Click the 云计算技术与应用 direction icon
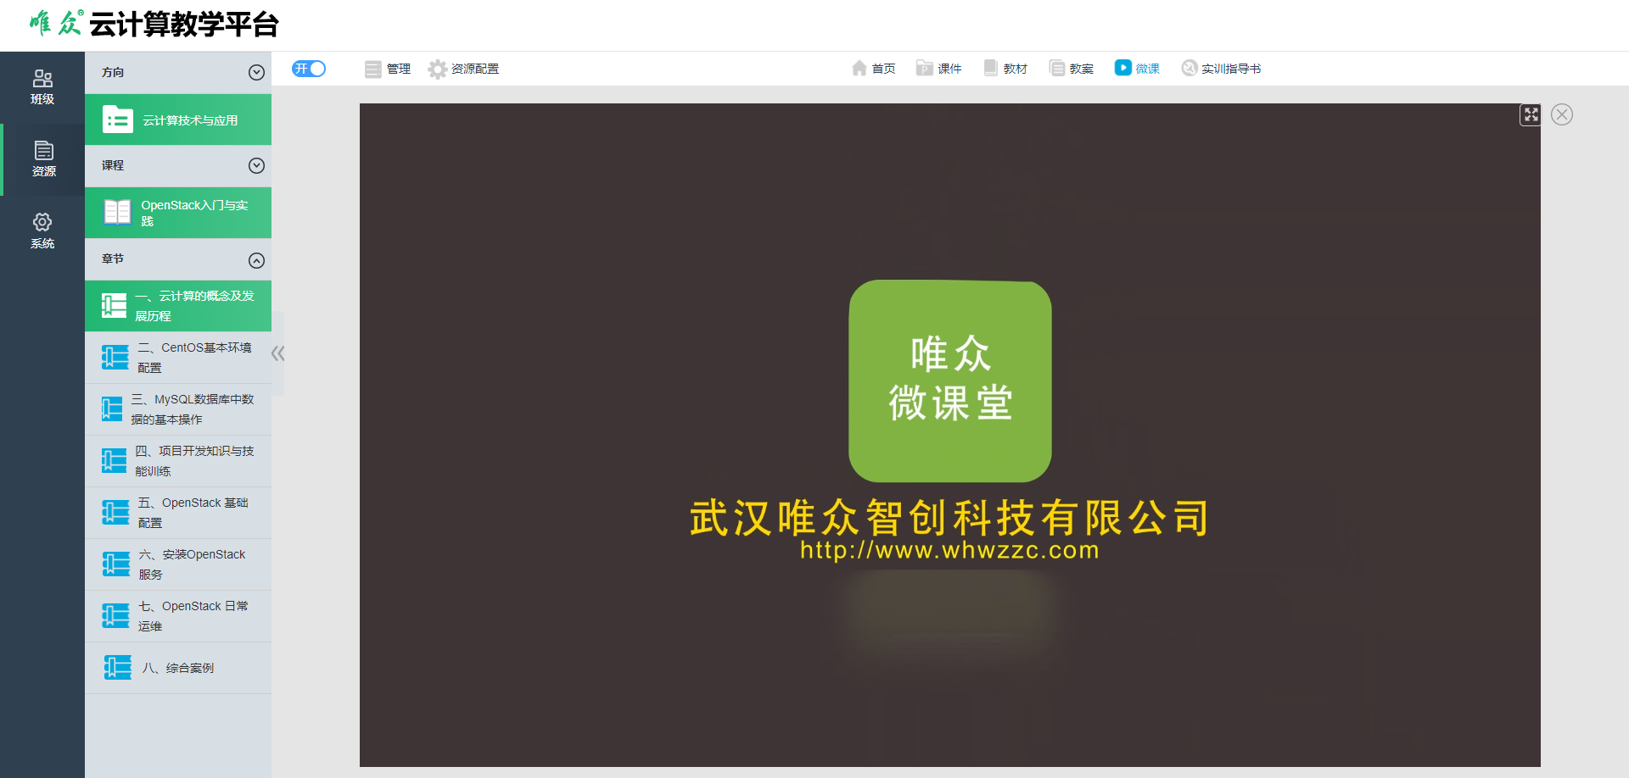 [x=117, y=119]
